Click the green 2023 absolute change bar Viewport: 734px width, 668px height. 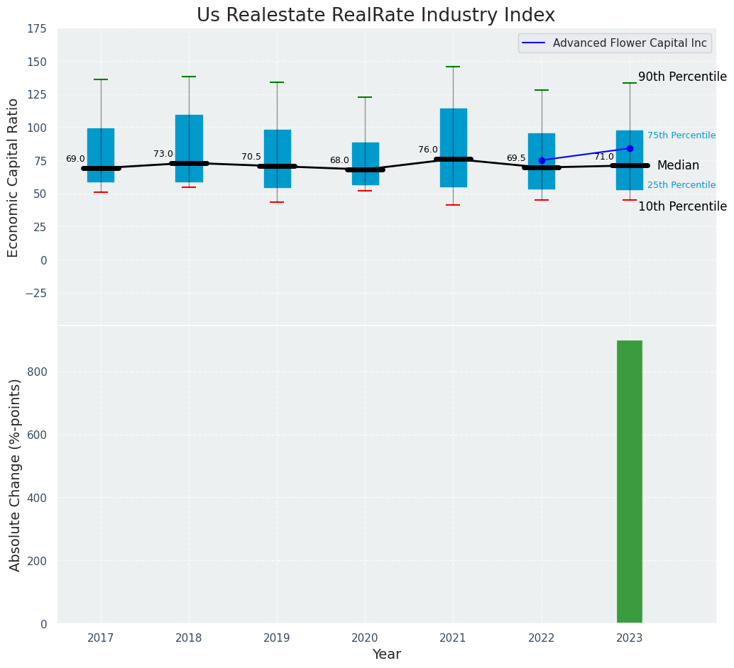pos(629,482)
